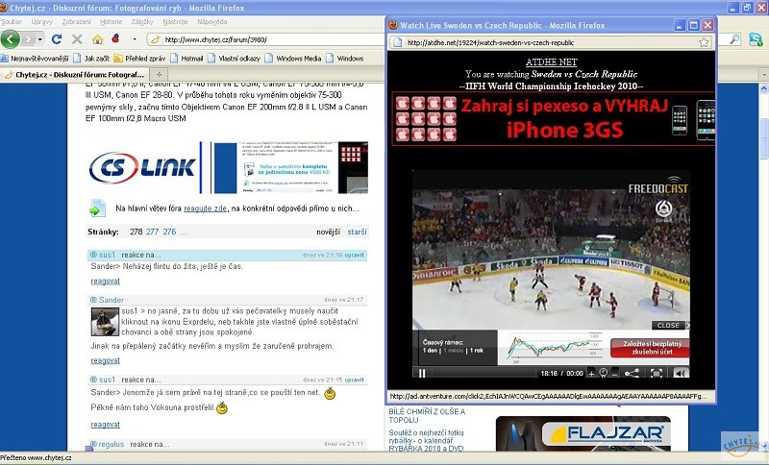Click the video zoom-in plus icon
Screen dimensions: 769x465
[x=591, y=374]
